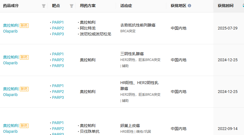Click 2025-07-29 approval date cell
Screen dimensions: 244x135
(228, 28)
